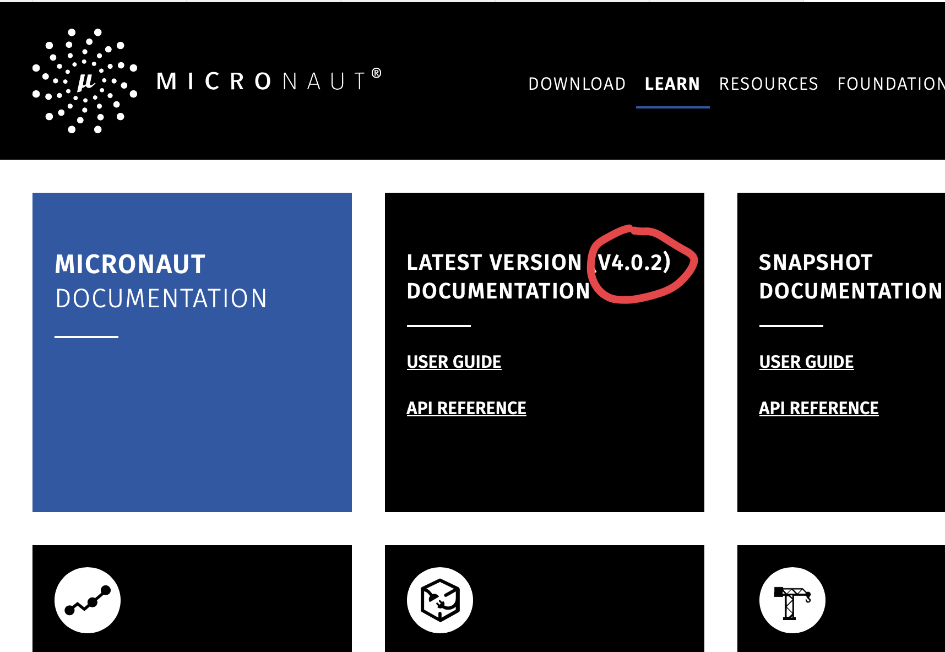Click the Snapshot Documentation User Guide link
Image resolution: width=945 pixels, height=652 pixels.
pyautogui.click(x=806, y=362)
